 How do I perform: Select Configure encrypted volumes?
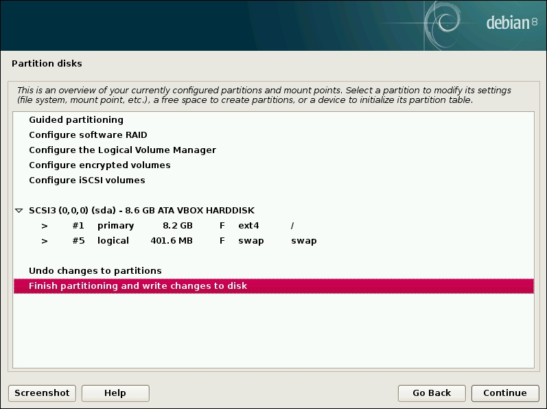coord(273,165)
